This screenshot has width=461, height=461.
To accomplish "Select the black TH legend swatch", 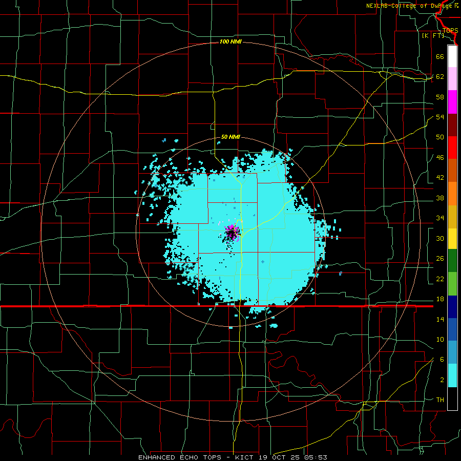I will tap(452, 399).
